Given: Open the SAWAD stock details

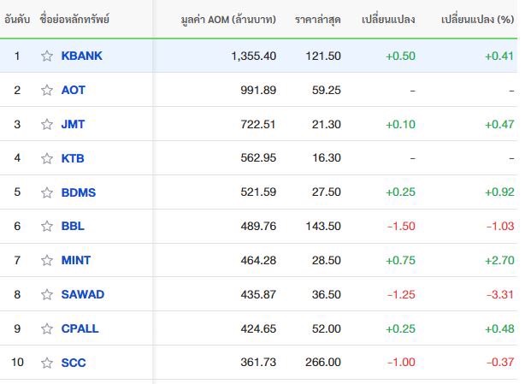Looking at the screenshot, I should (x=83, y=294).
